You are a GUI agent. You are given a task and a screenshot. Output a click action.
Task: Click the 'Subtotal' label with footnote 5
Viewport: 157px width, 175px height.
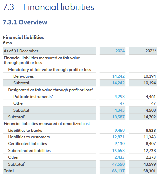pyautogui.click(x=17, y=164)
